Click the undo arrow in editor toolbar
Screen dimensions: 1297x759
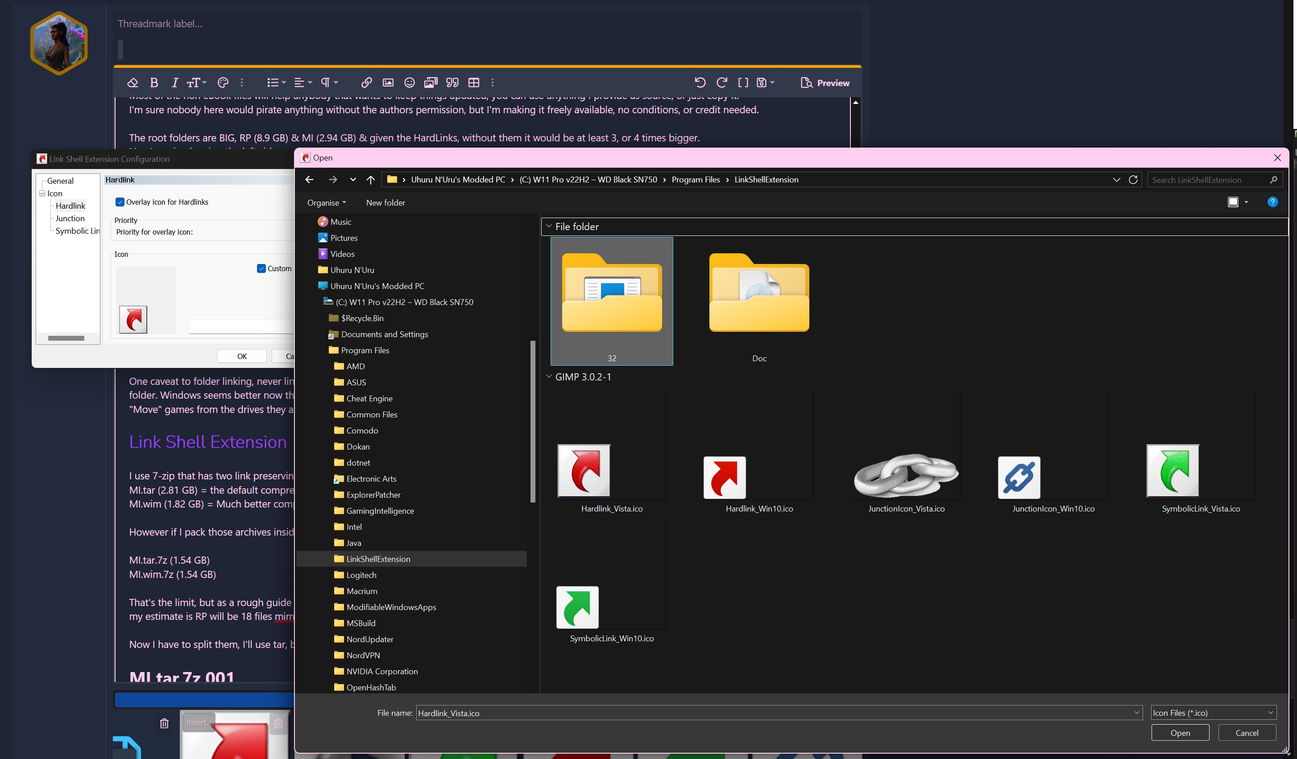click(x=700, y=82)
